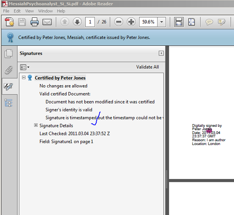Click the zoom out minus button
This screenshot has width=234, height=215.
pyautogui.click(x=119, y=22)
